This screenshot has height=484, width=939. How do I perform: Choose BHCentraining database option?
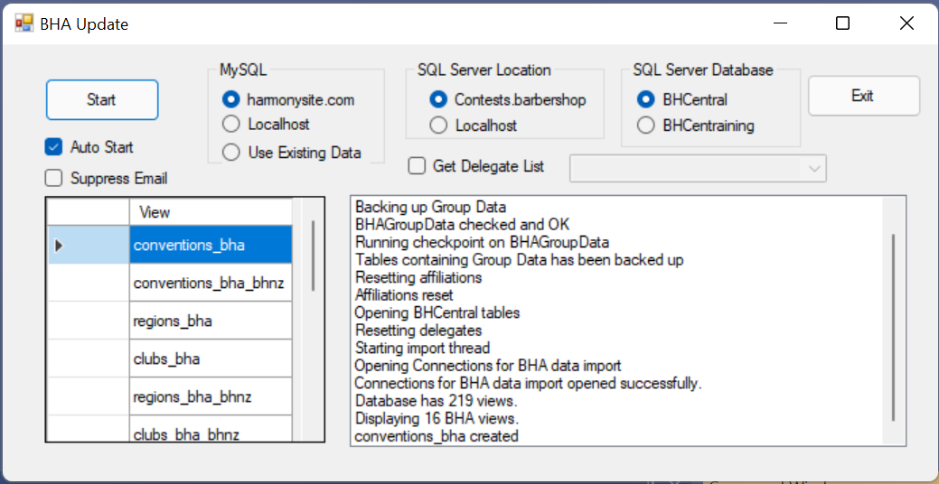(x=646, y=126)
